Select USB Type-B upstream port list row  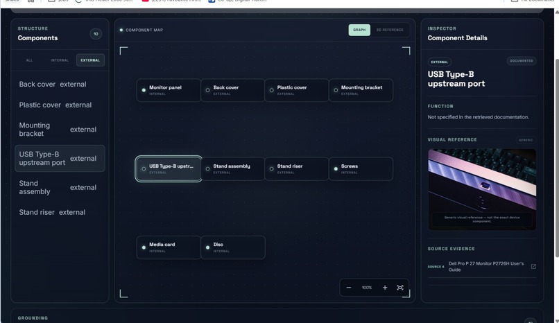[60, 159]
